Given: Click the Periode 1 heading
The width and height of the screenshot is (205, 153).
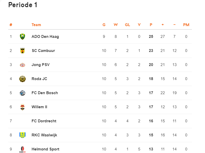Looking at the screenshot, I should click(23, 5).
